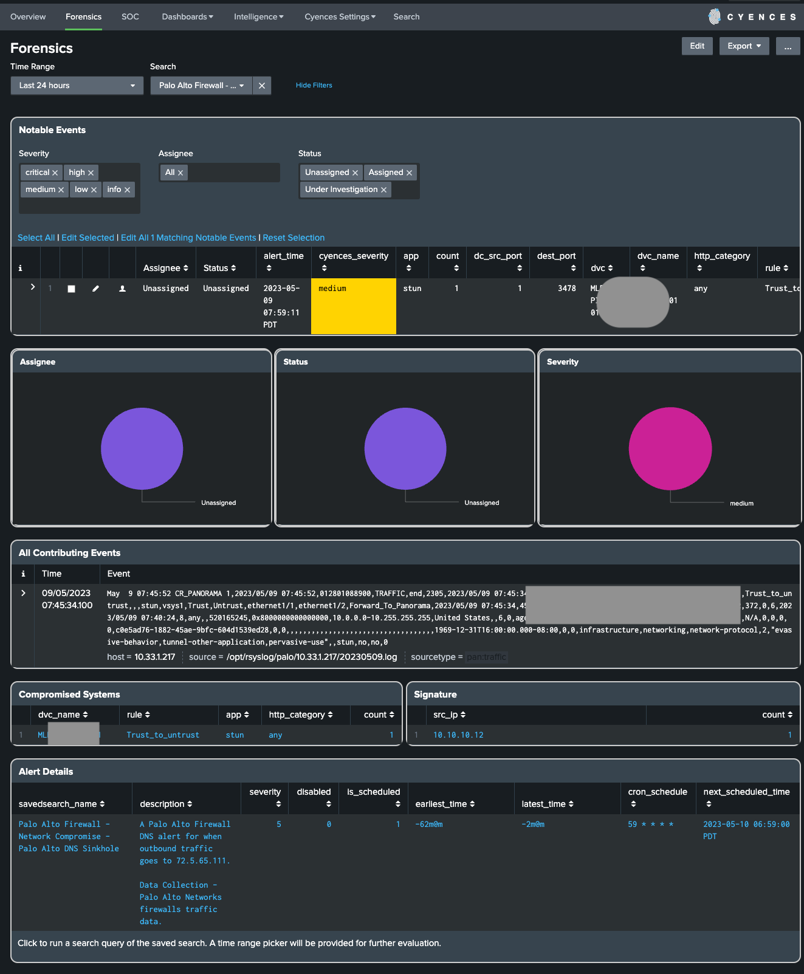Click the host value 10.33.1.217
Image resolution: width=804 pixels, height=974 pixels.
pos(154,657)
